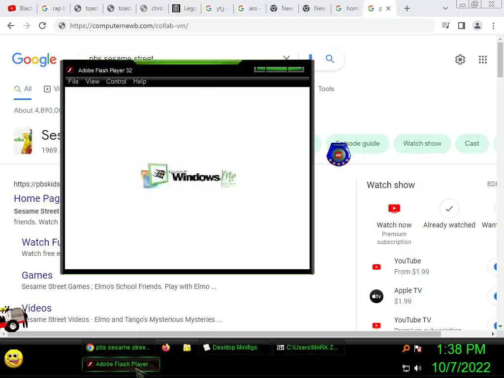Switch to the pbs sesame street taskbar item
This screenshot has height=378, width=504.
tap(118, 347)
